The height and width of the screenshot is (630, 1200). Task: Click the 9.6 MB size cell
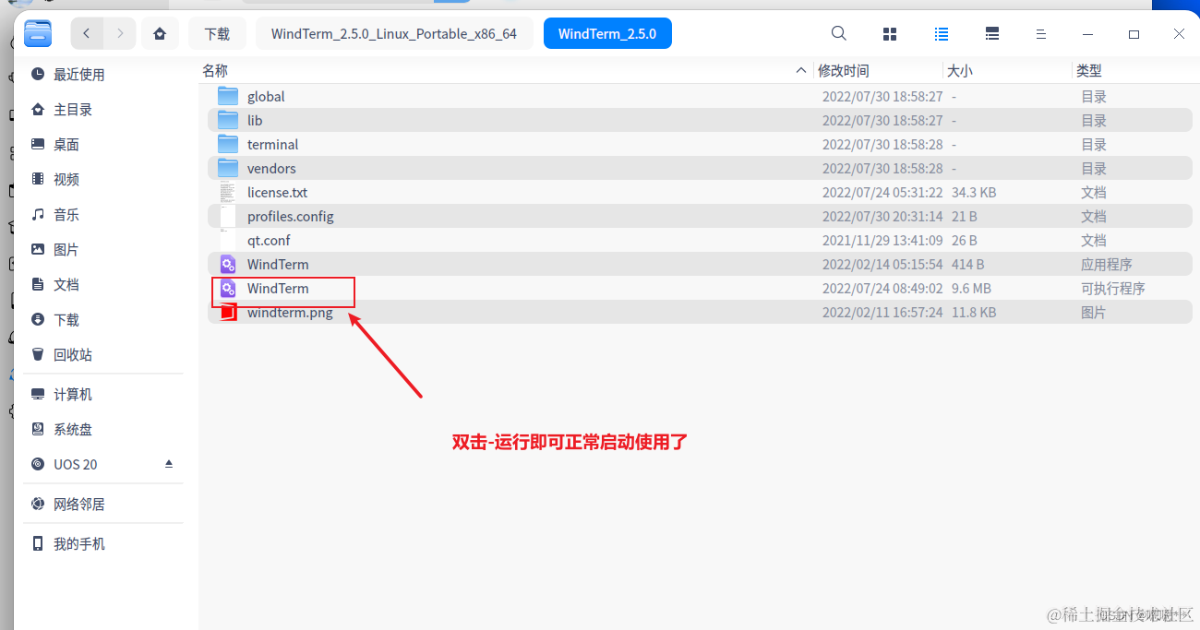(x=971, y=289)
